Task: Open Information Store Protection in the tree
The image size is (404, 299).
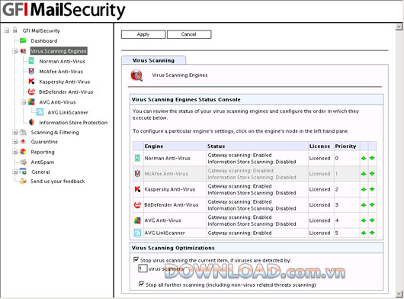Action: coord(73,123)
